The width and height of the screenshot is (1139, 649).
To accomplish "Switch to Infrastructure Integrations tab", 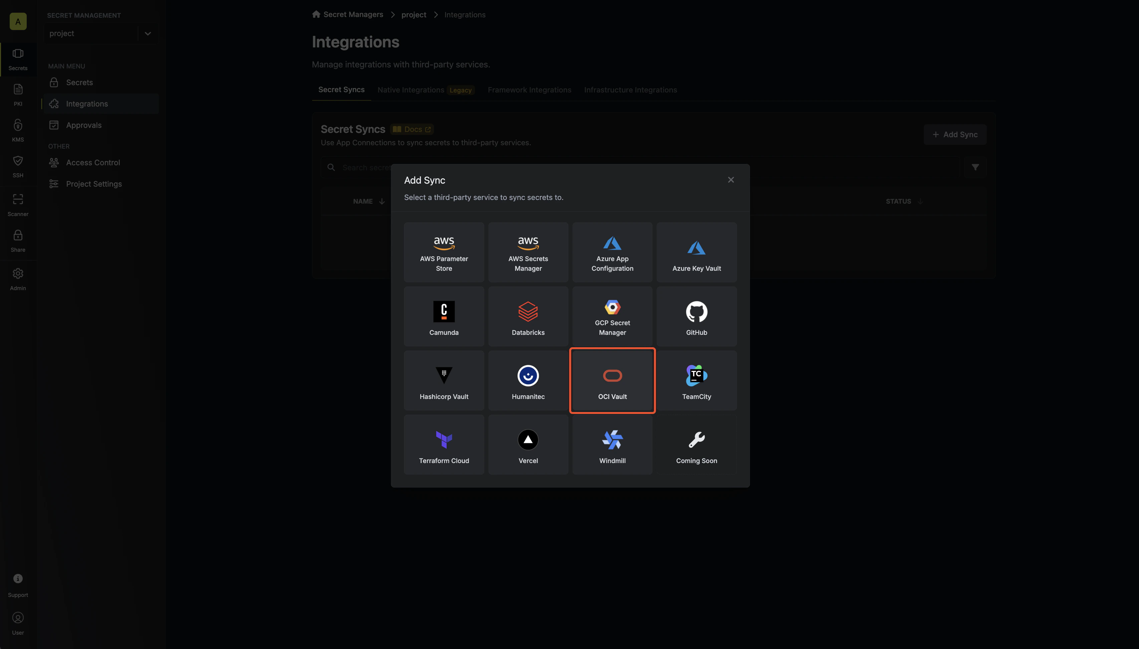I will coord(631,90).
